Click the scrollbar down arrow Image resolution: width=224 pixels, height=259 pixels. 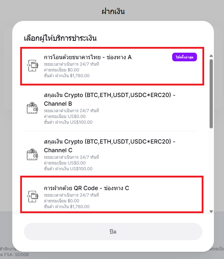[x=211, y=211]
